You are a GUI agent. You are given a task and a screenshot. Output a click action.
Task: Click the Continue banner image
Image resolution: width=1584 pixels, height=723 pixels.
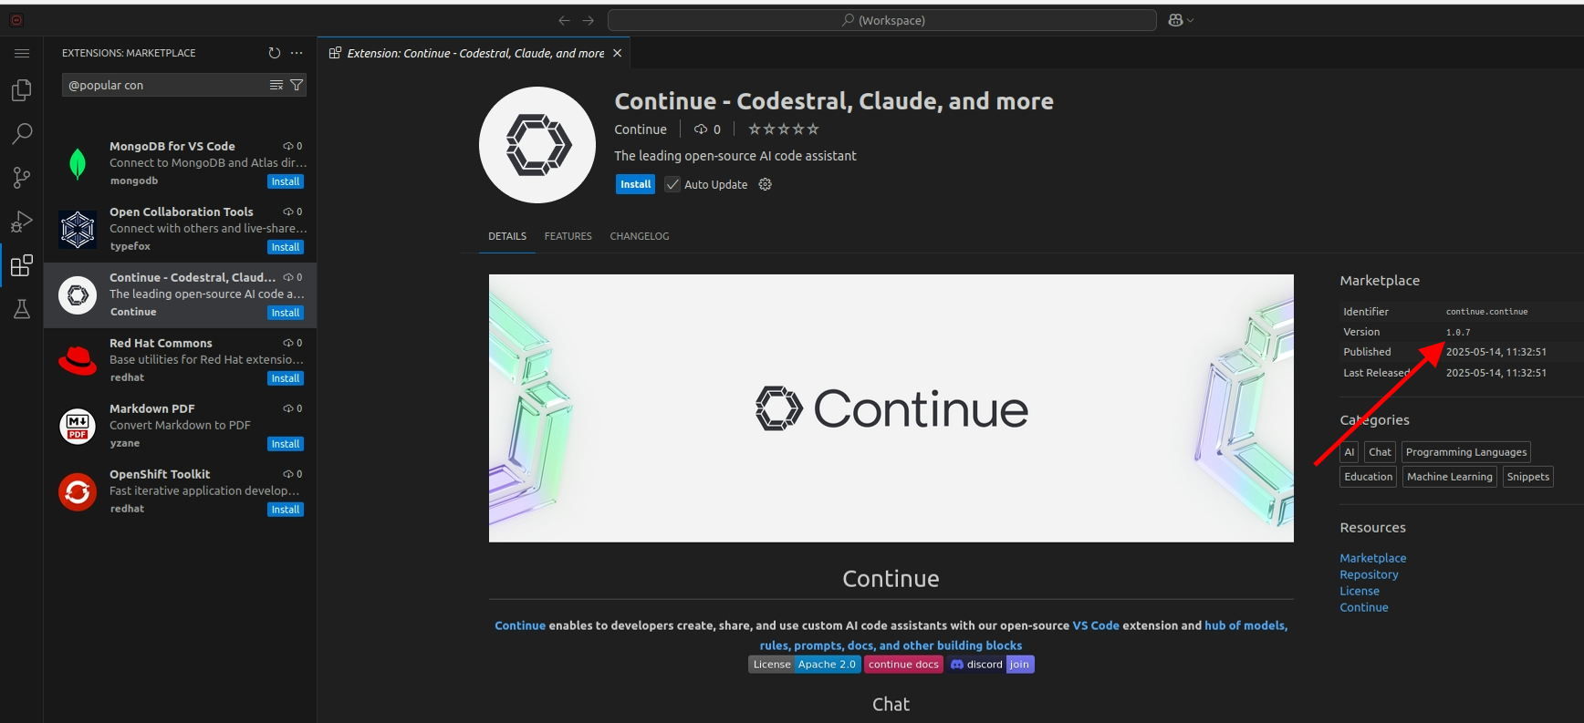click(891, 408)
